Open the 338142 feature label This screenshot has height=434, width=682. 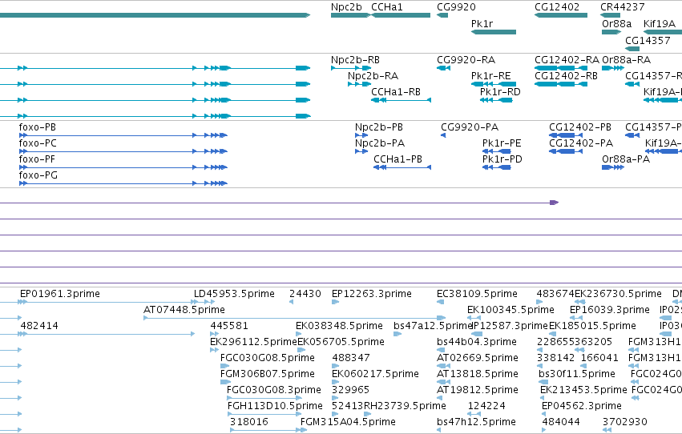pyautogui.click(x=556, y=359)
